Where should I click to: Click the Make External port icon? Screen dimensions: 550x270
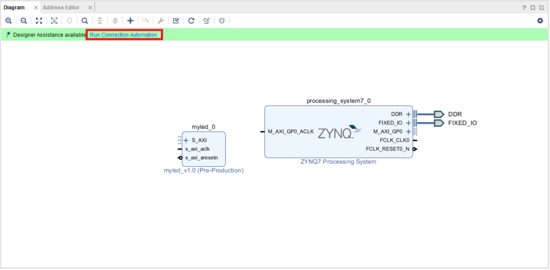click(145, 20)
